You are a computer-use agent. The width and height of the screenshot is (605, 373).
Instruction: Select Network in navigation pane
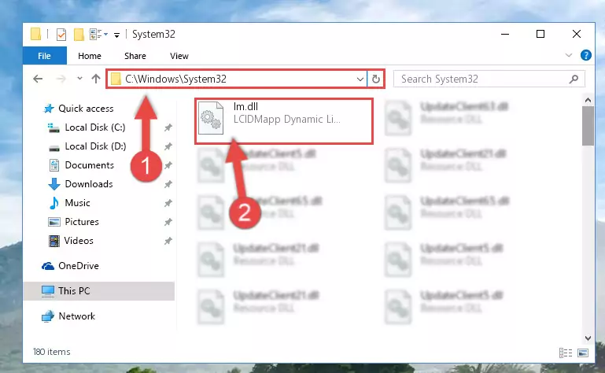[x=76, y=316]
